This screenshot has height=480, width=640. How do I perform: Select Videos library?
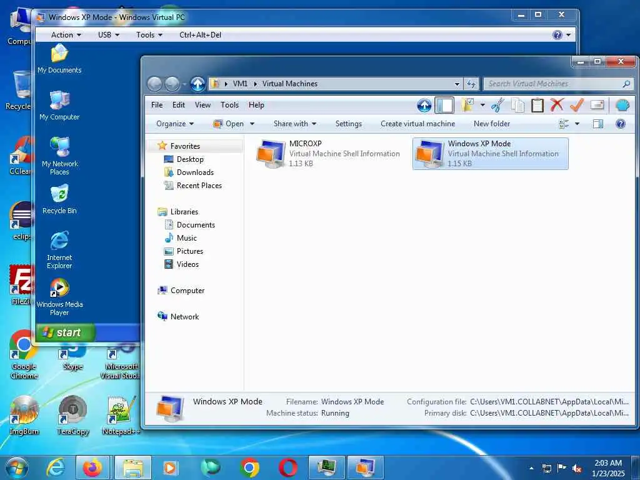[187, 264]
